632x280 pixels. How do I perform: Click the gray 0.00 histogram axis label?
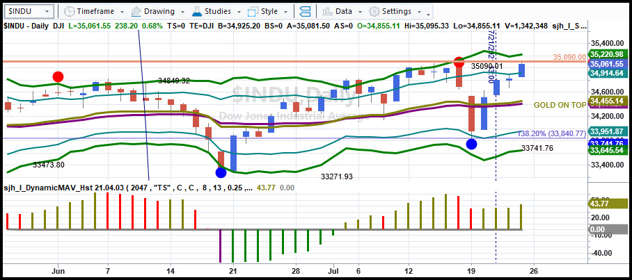(607, 229)
